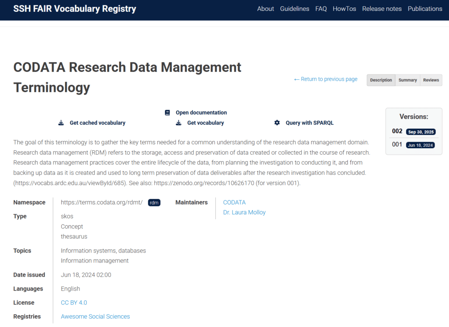Open the HowTos menu item
449x327 pixels.
tap(344, 9)
